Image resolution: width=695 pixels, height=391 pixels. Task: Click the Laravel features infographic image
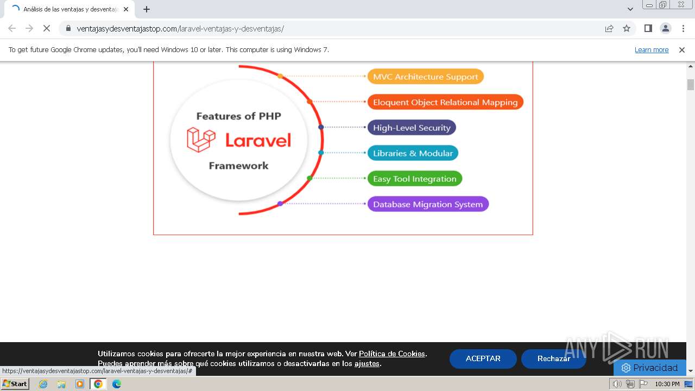coord(343,148)
